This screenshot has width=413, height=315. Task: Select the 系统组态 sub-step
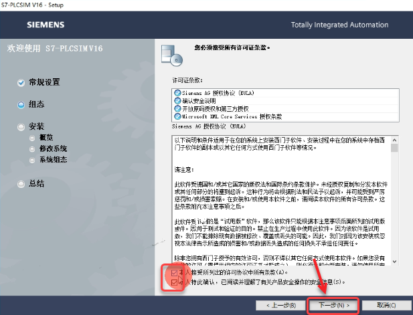(x=53, y=159)
